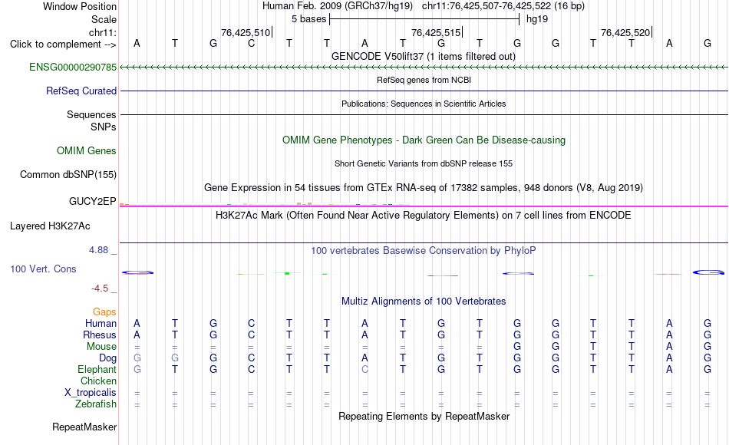Click 'Repeating Elements by RepeatMasker' title
The image size is (729, 445).
click(x=424, y=416)
